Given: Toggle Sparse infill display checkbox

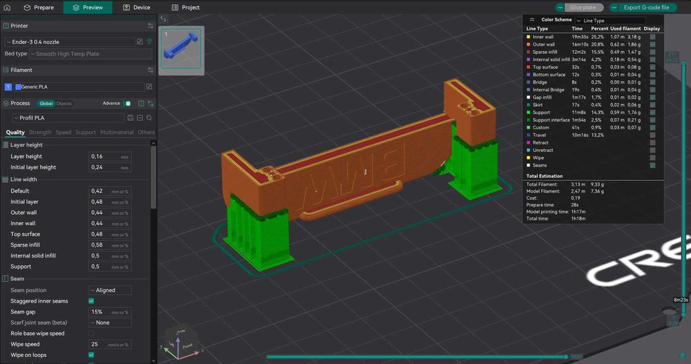Looking at the screenshot, I should (x=653, y=52).
